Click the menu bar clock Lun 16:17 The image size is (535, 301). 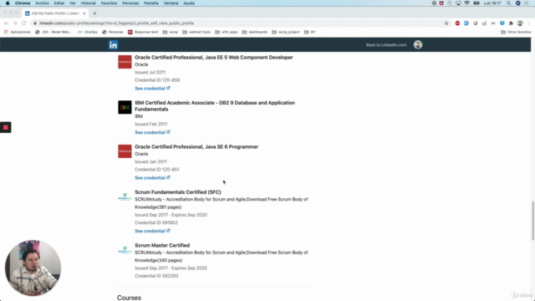[x=492, y=3]
